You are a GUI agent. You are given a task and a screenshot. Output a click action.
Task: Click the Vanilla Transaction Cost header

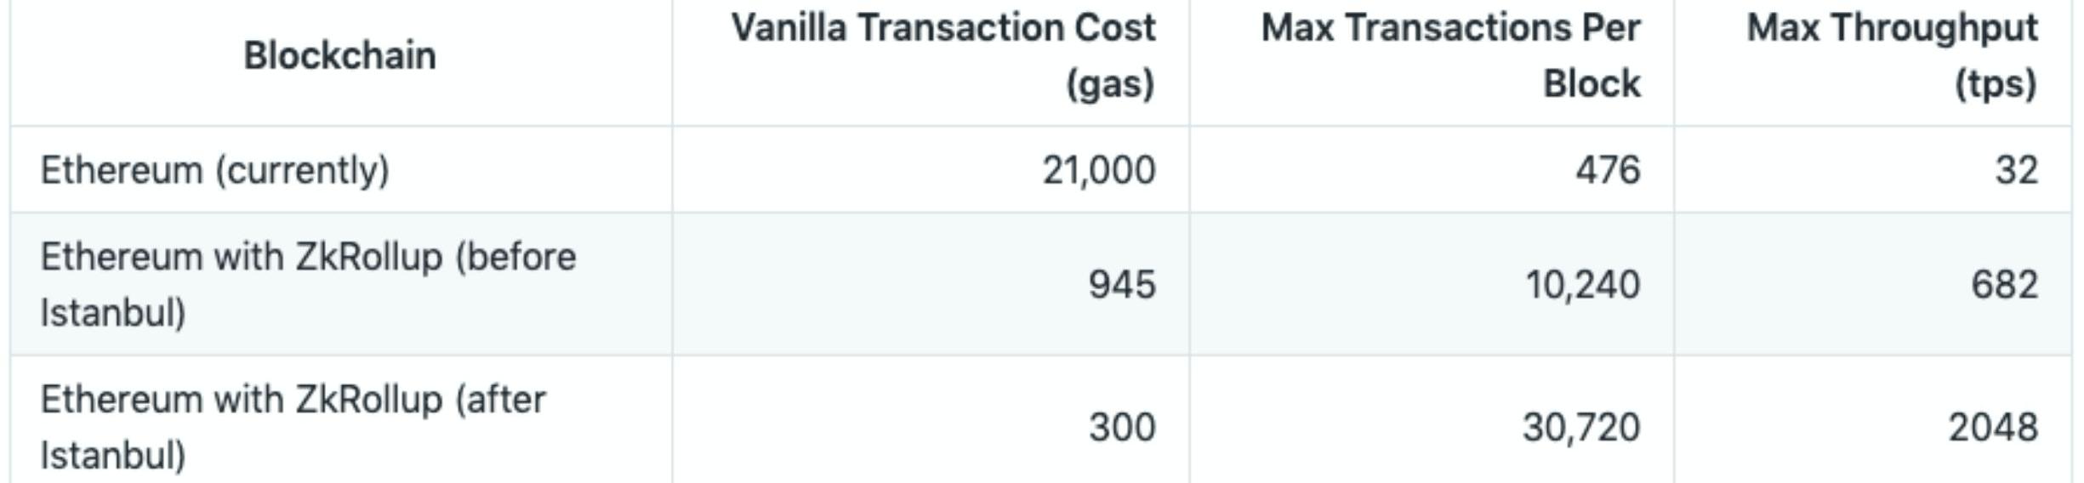pos(942,29)
